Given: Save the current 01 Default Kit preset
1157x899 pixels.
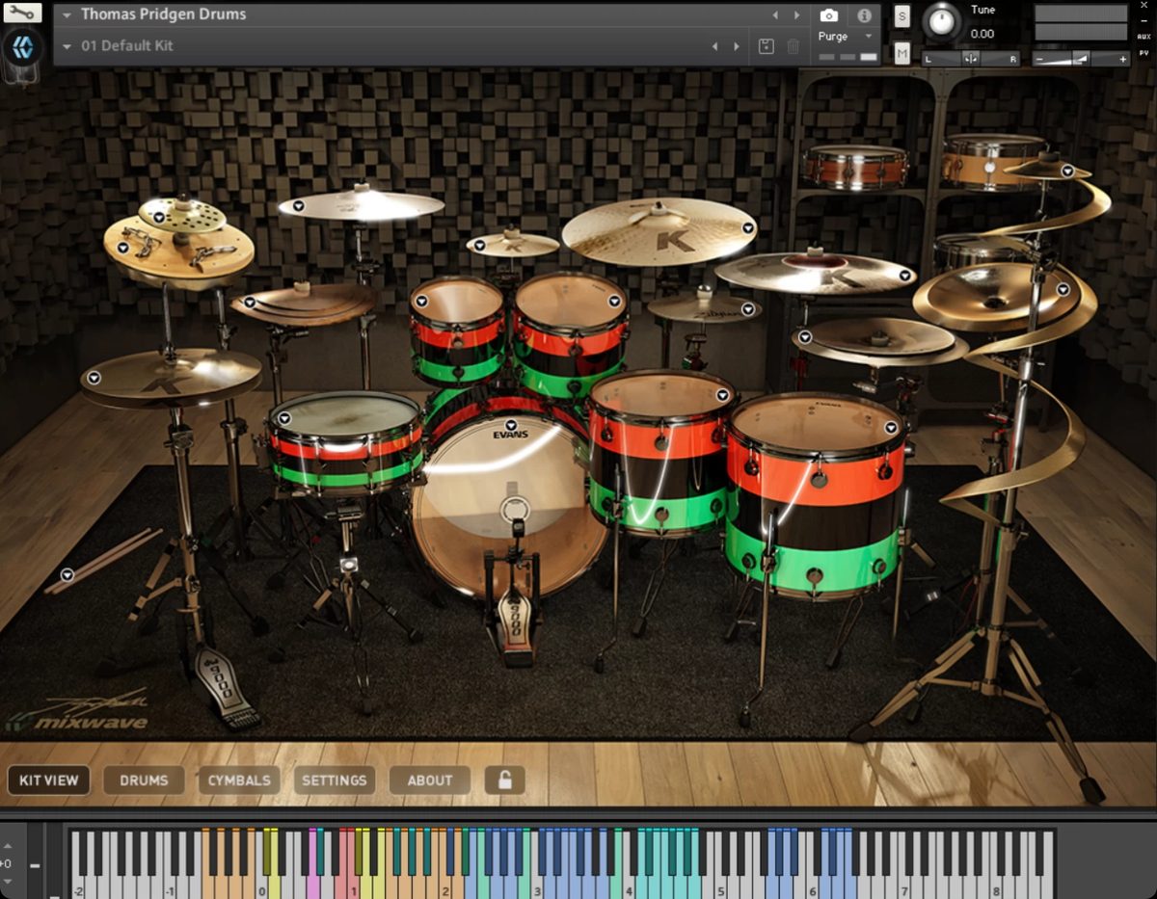Looking at the screenshot, I should pos(767,46).
